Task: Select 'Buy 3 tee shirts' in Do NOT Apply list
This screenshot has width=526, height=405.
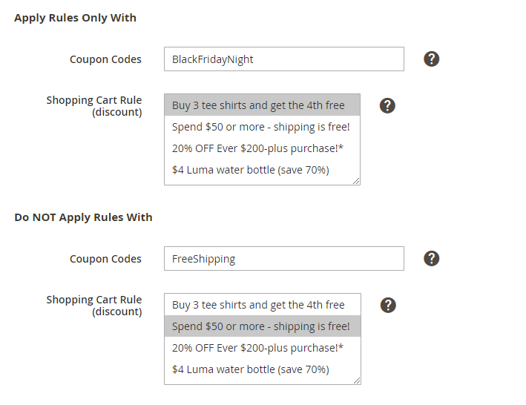Action: (x=258, y=305)
